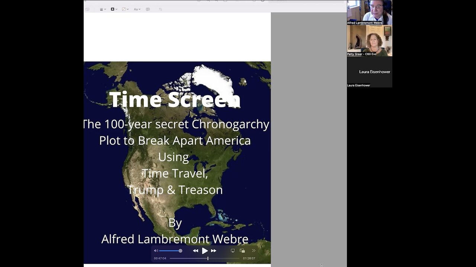
Task: Rewind the video playback
Action: 196,251
